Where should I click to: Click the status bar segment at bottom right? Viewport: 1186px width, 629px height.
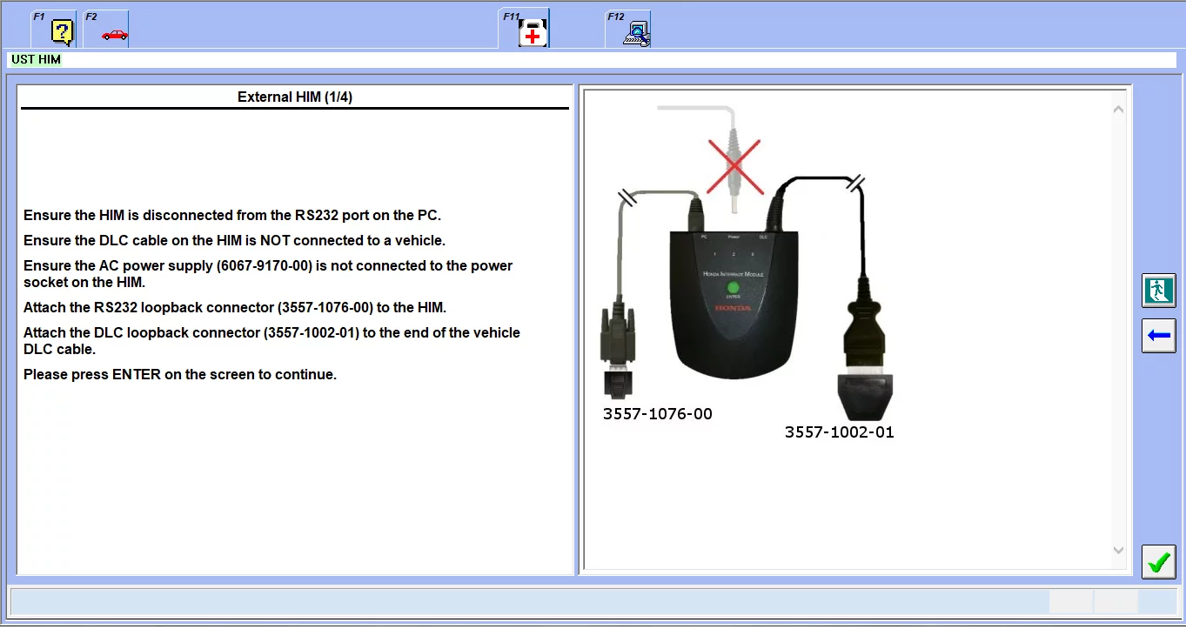pyautogui.click(x=1118, y=601)
